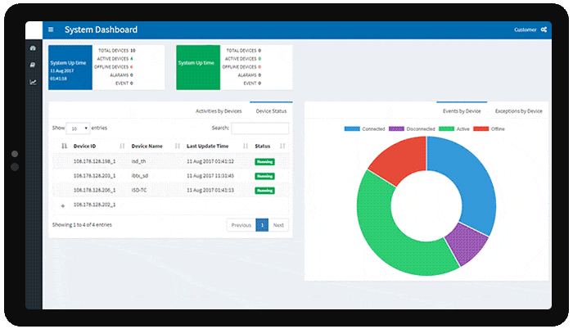Image resolution: width=573 pixels, height=329 pixels.
Task: Click the System Dashboard title
Action: click(x=101, y=29)
